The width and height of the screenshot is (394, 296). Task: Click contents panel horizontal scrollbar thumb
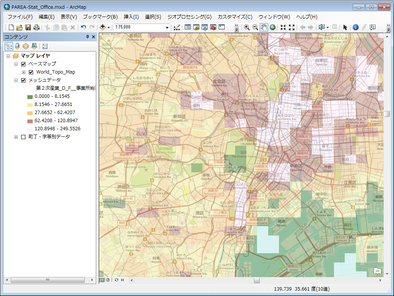pyautogui.click(x=47, y=280)
